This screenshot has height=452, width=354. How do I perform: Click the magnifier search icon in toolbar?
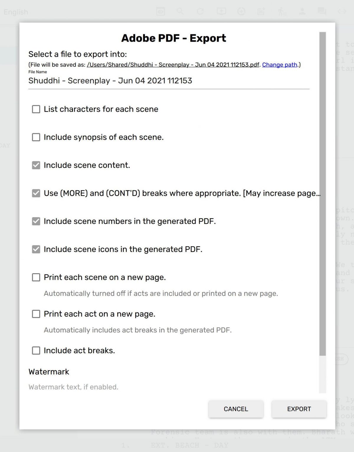[180, 12]
